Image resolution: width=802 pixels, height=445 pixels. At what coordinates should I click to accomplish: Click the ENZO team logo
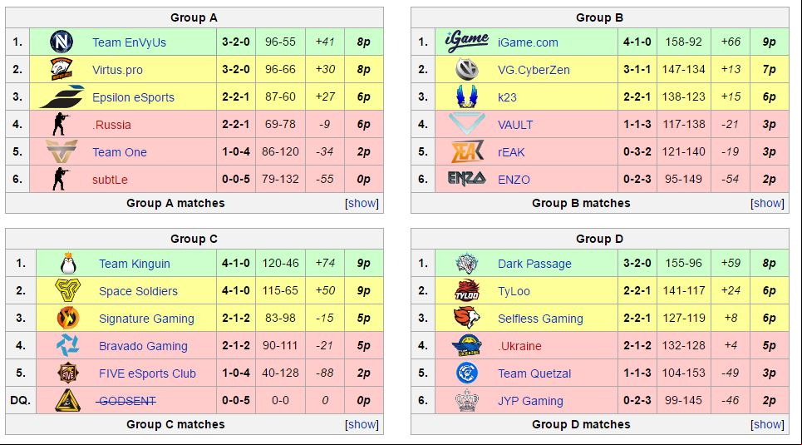(466, 179)
